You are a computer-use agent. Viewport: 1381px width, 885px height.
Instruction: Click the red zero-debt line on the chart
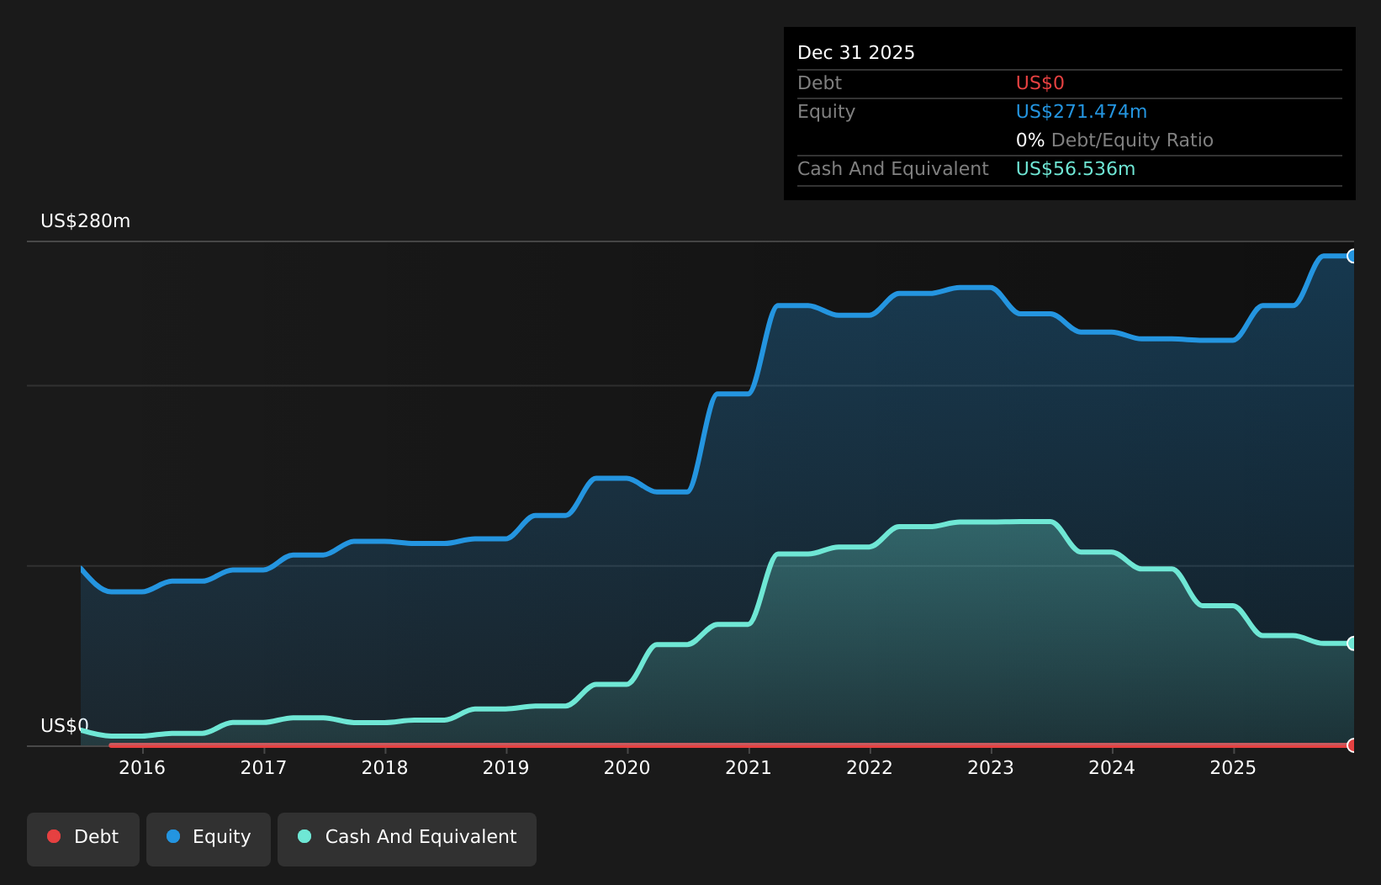[673, 745]
